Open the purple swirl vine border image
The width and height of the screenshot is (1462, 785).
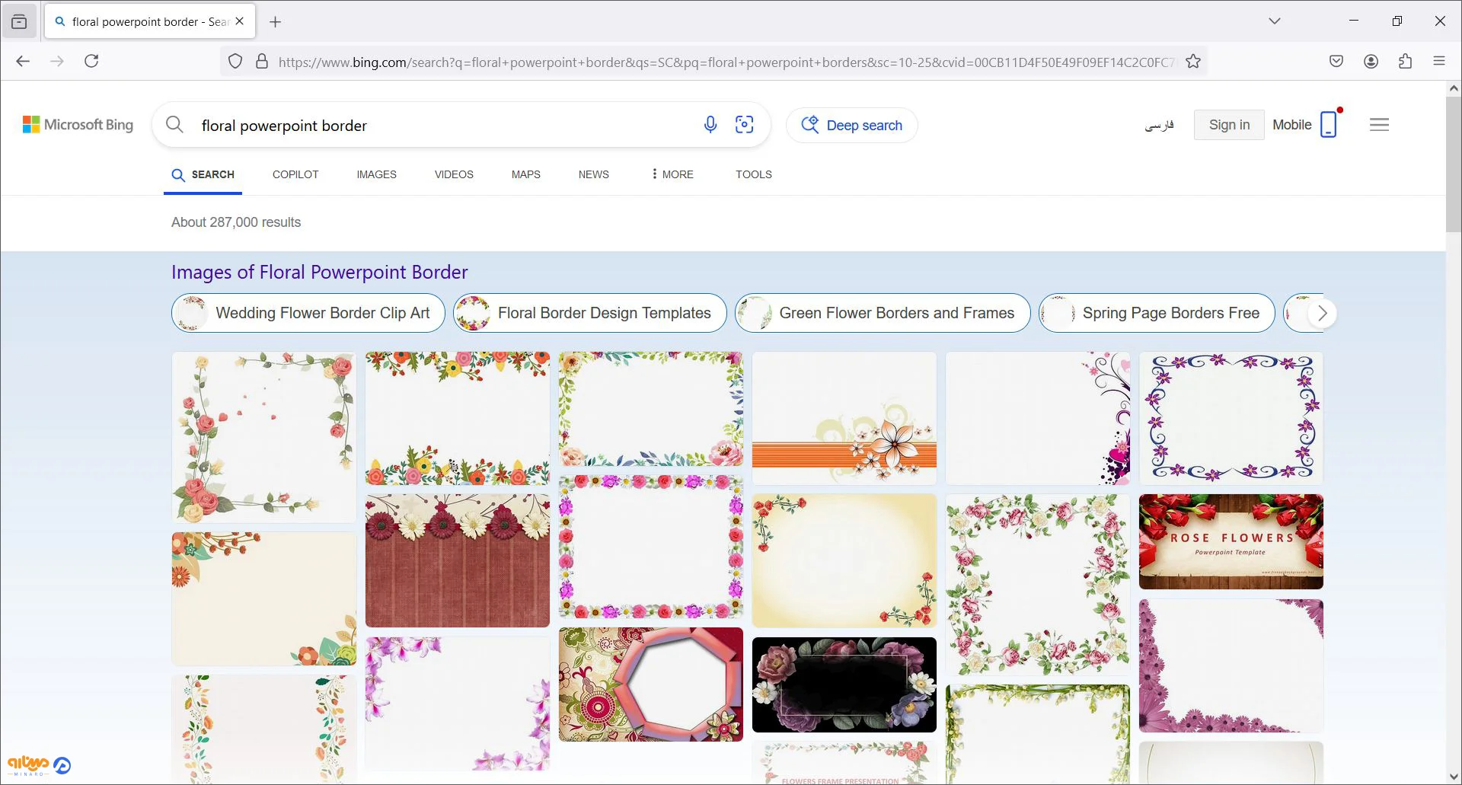(1231, 418)
